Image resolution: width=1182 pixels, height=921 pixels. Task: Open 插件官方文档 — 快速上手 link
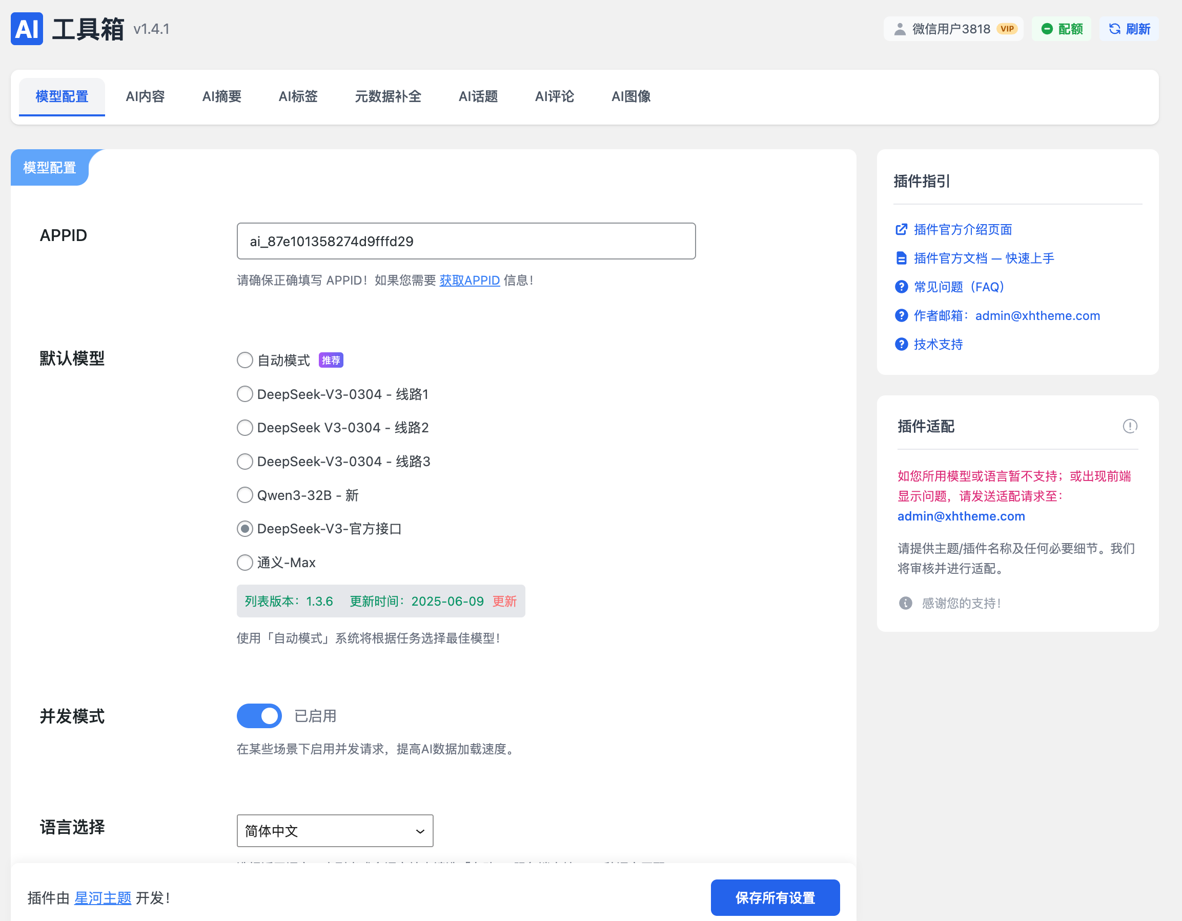[x=985, y=258]
